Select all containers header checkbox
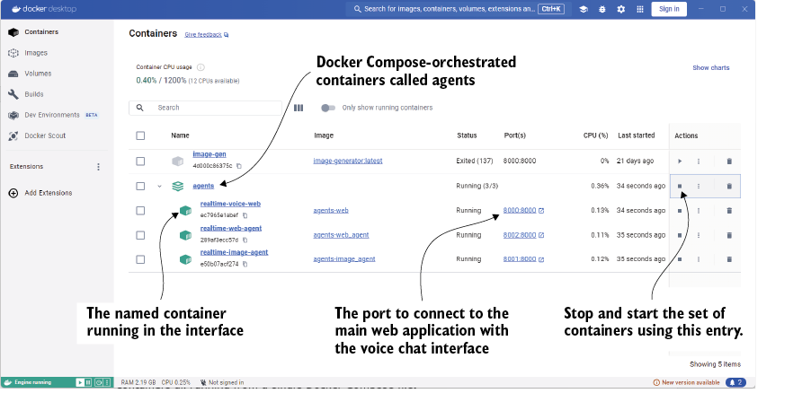The height and width of the screenshot is (393, 811). (140, 135)
